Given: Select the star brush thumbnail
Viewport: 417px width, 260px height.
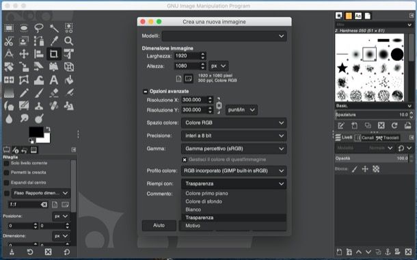Looking at the screenshot, I should point(342,68).
